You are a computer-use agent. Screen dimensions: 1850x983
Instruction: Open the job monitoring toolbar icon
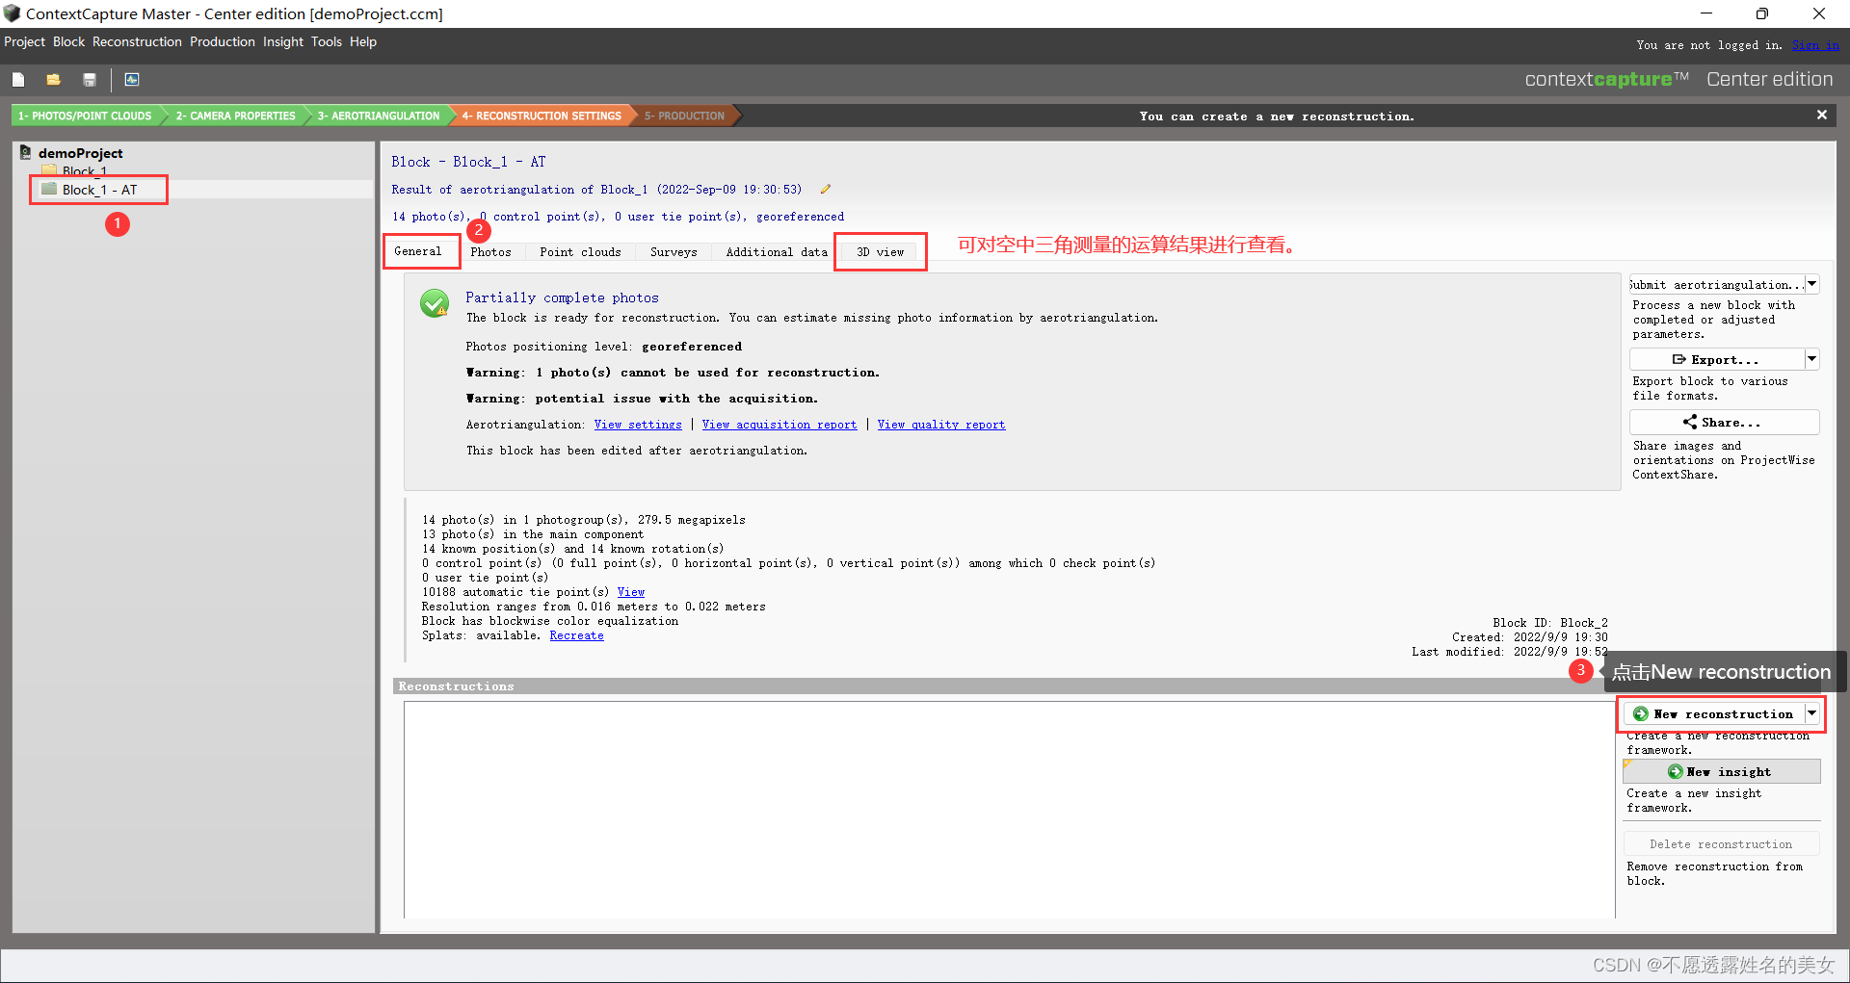click(132, 79)
